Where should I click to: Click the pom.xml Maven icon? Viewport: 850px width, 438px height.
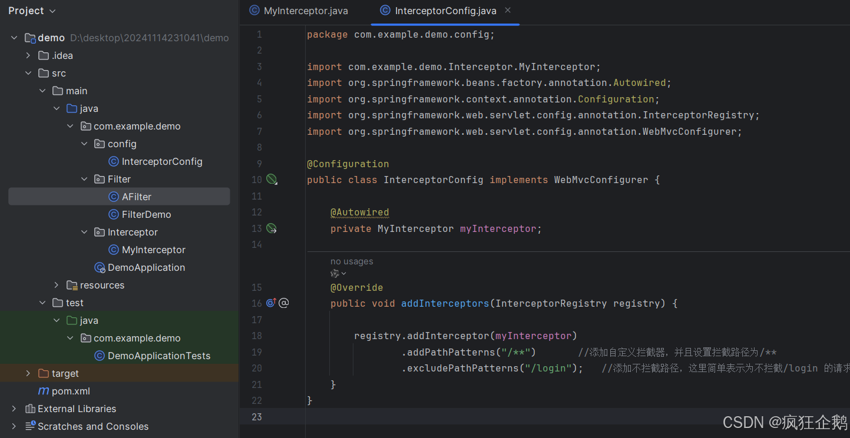44,391
